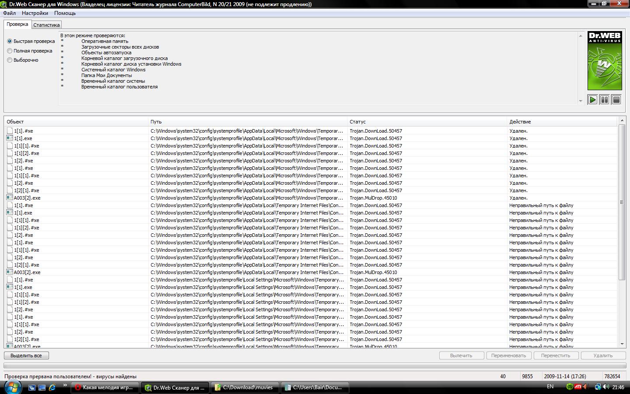Stop the scan with the stop button
Screen dimensions: 630x394
pyautogui.click(x=616, y=100)
